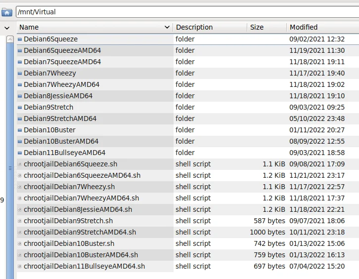Select the Debian9StretchAMD64 folder name
This screenshot has height=279, width=359.
click(x=60, y=119)
